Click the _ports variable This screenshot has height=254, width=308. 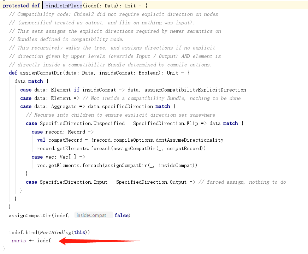coord(17,241)
